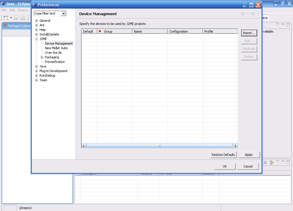Expand the Packaging tree node
Screen dimensions: 293x211
[42, 57]
